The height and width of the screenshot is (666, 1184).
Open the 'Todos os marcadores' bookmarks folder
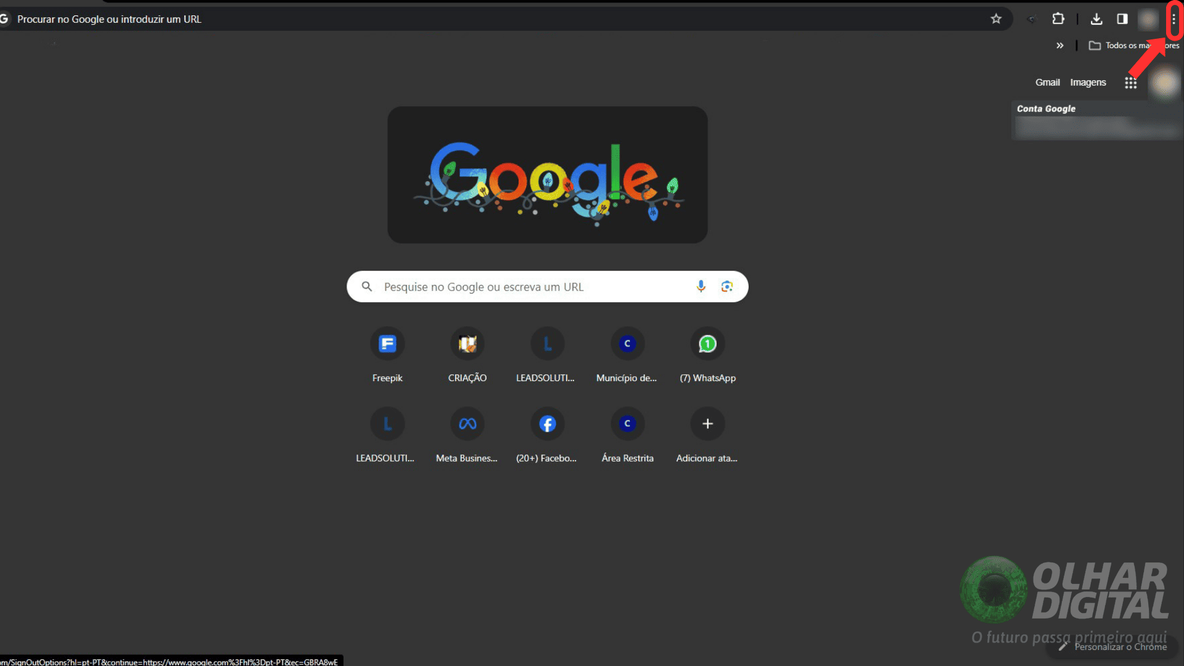(x=1133, y=46)
